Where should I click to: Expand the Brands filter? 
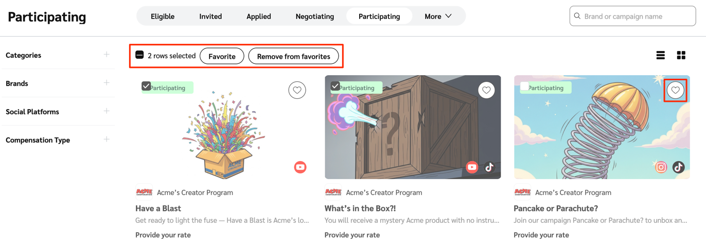point(107,83)
